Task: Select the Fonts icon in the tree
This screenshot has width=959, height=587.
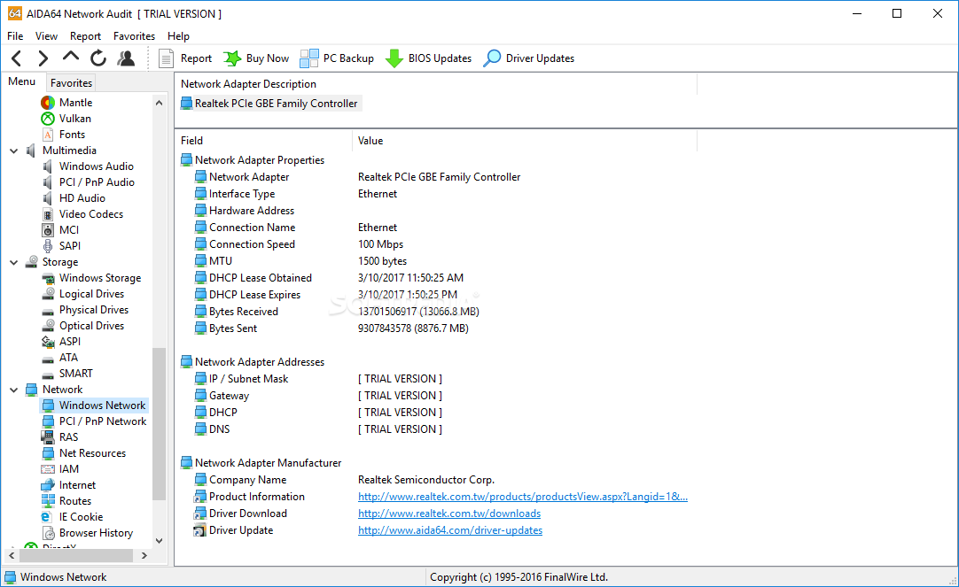Action: [x=48, y=135]
